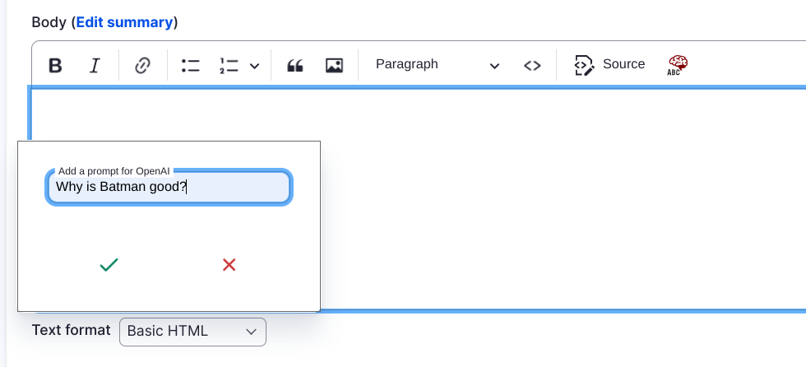Confirm the OpenAI prompt with green checkmark
This screenshot has width=806, height=367.
pyautogui.click(x=109, y=264)
